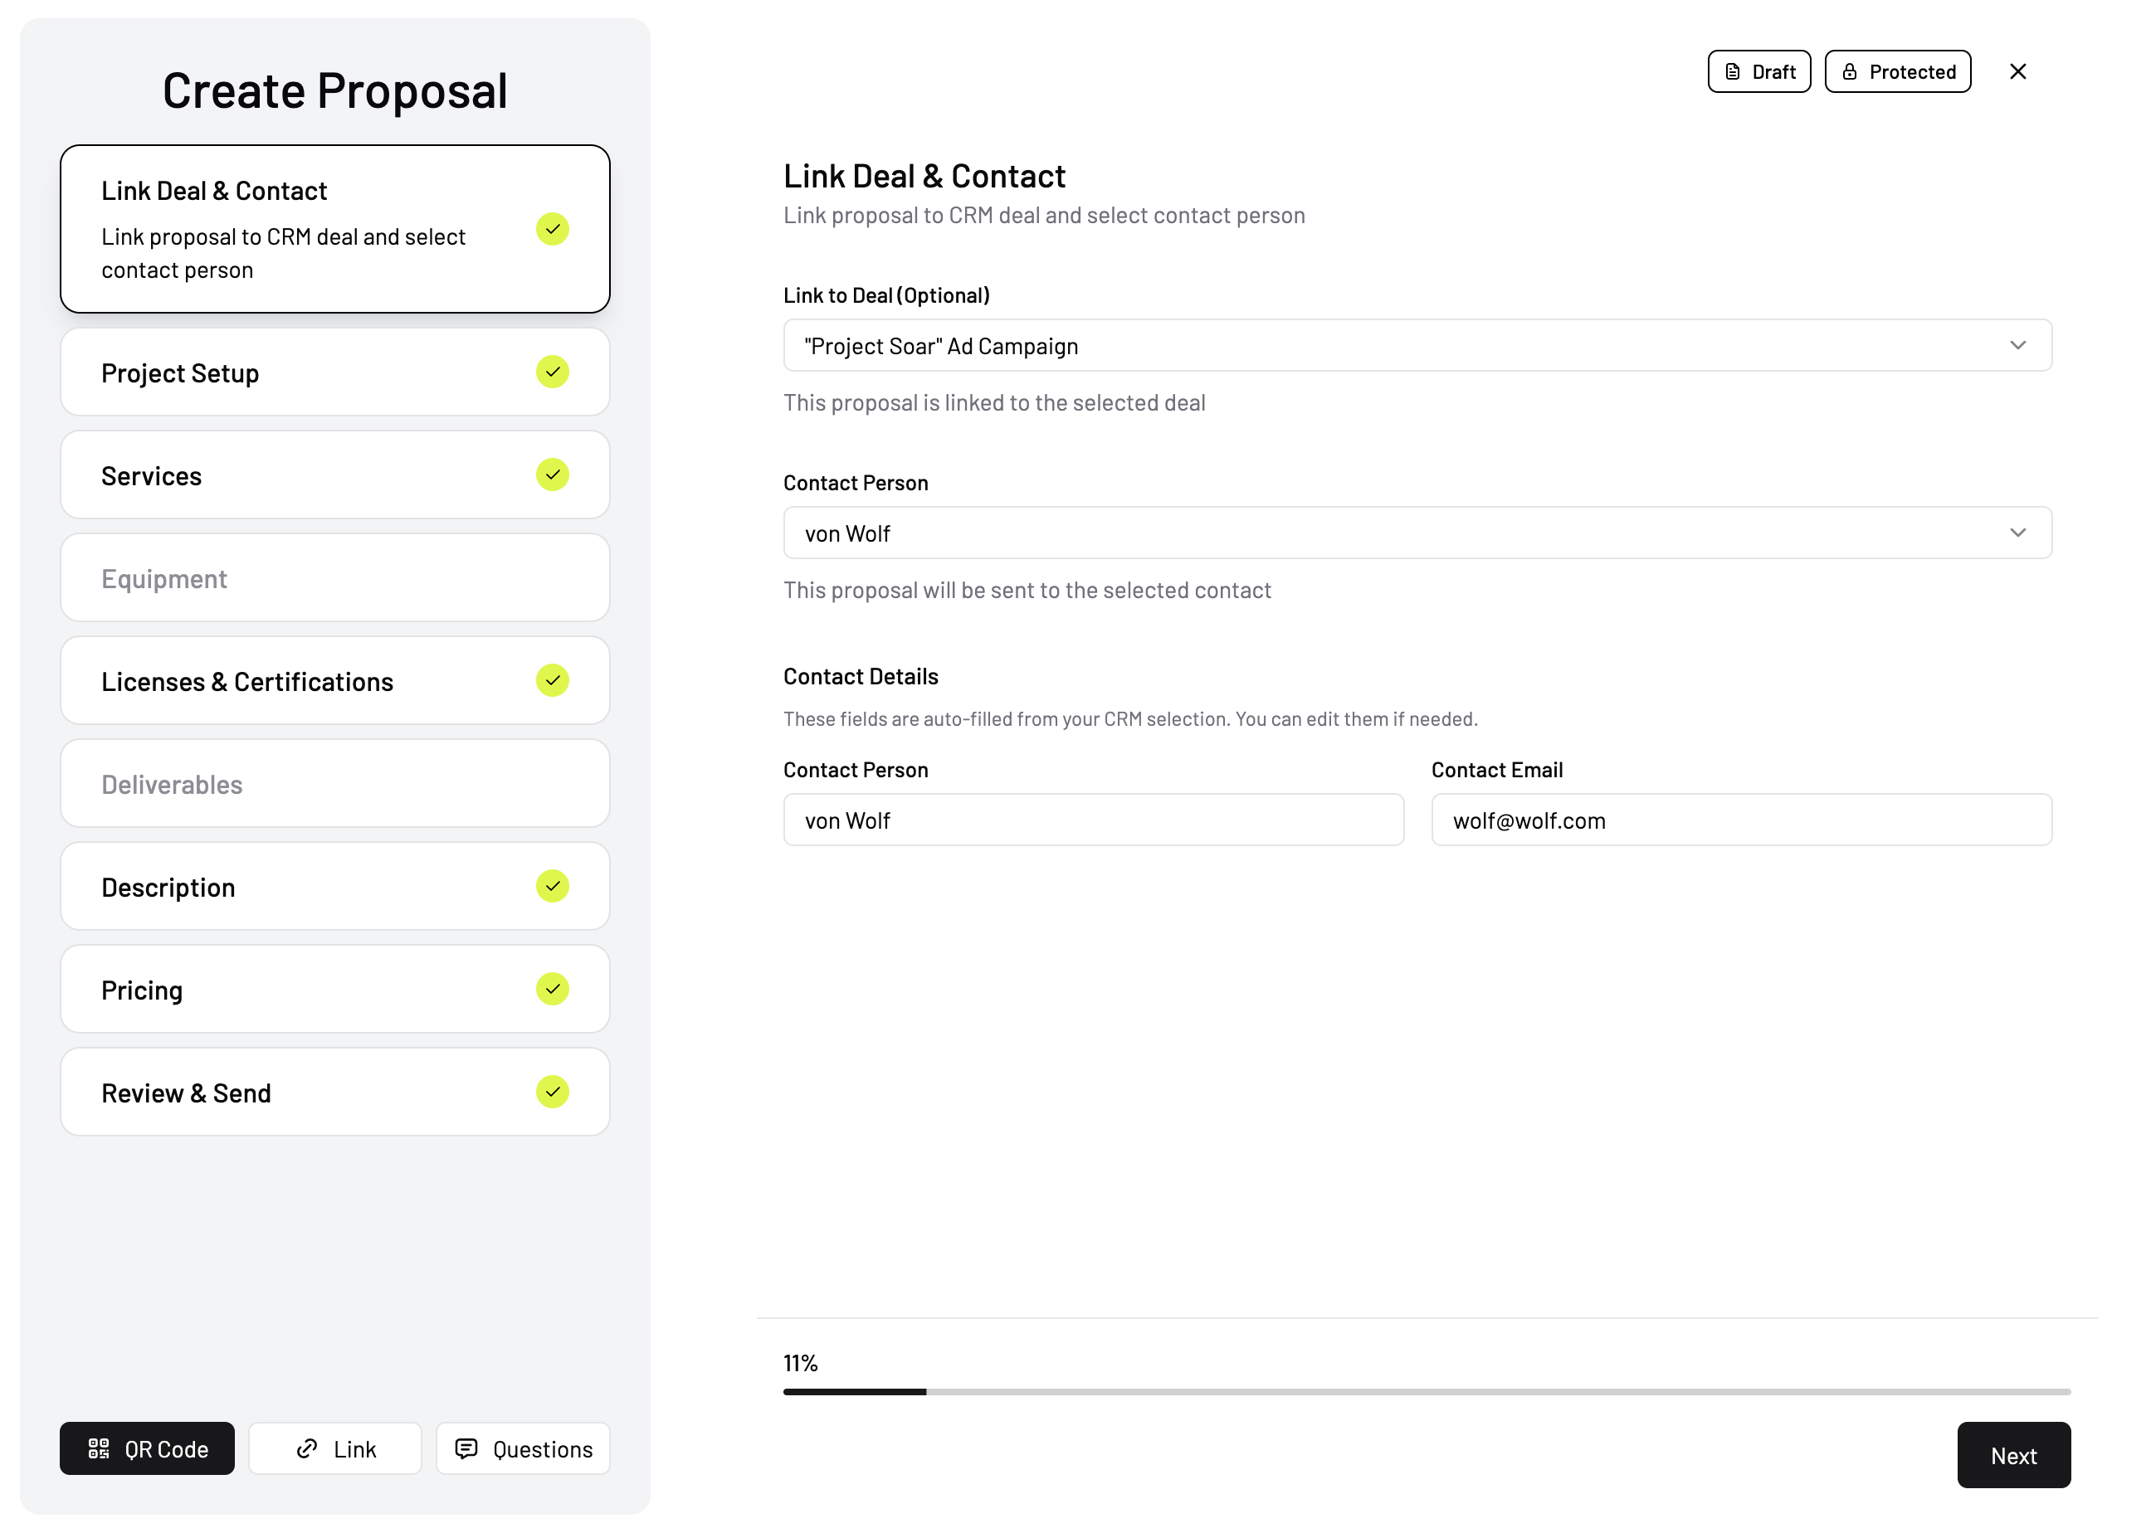Viewport: 2151px width, 1533px height.
Task: Click the 11% progress bar
Action: [x=1426, y=1391]
